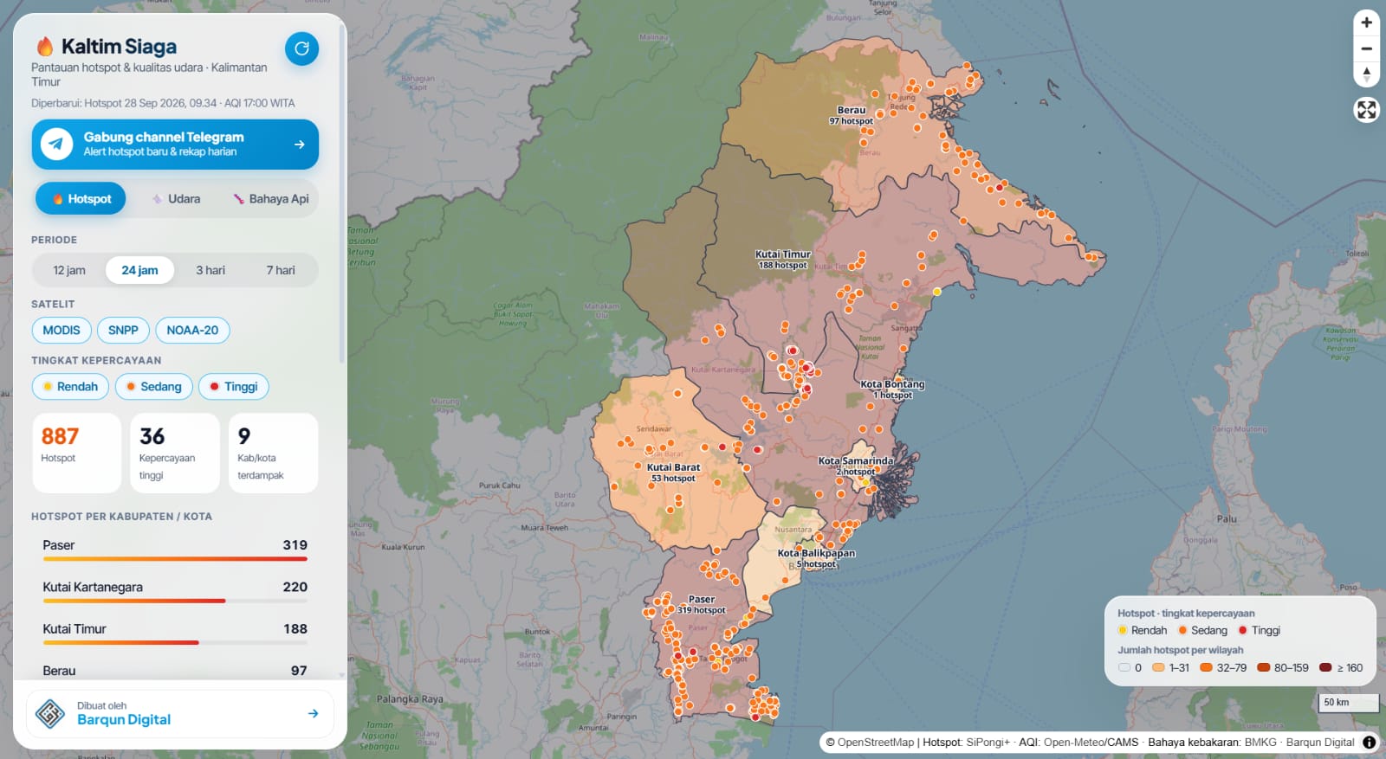Zoom in on the map

click(x=1366, y=23)
